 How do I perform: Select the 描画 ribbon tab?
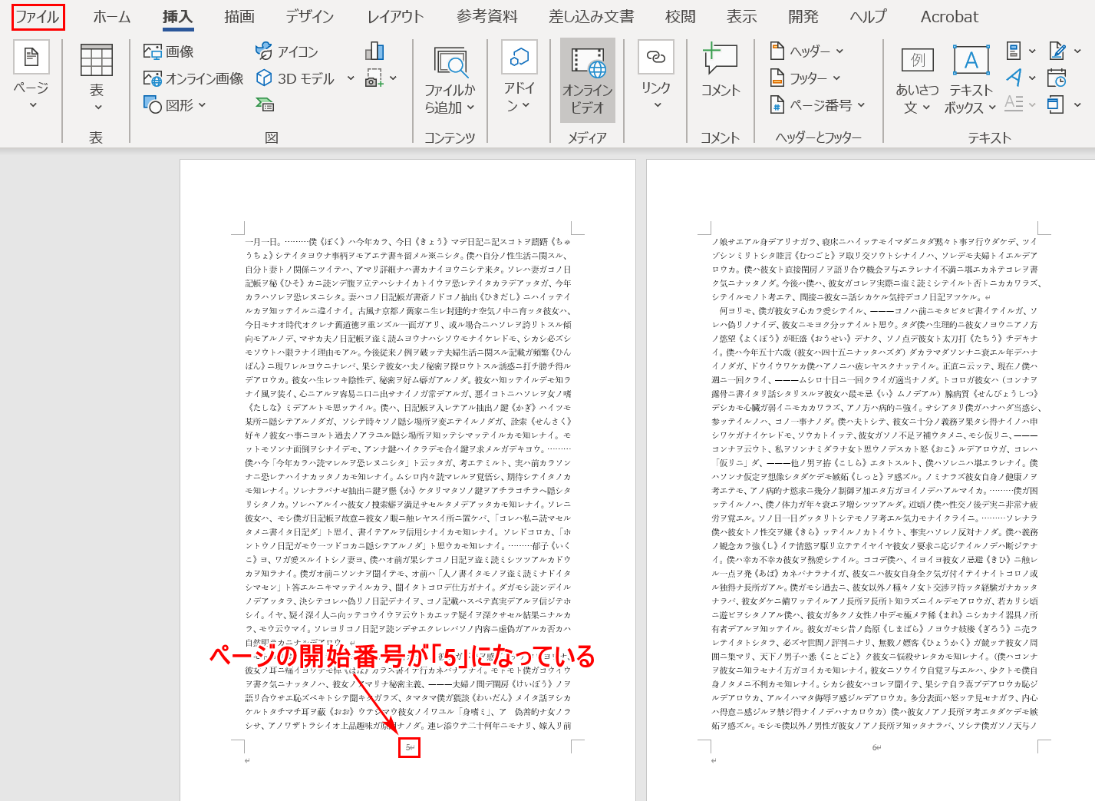(239, 17)
